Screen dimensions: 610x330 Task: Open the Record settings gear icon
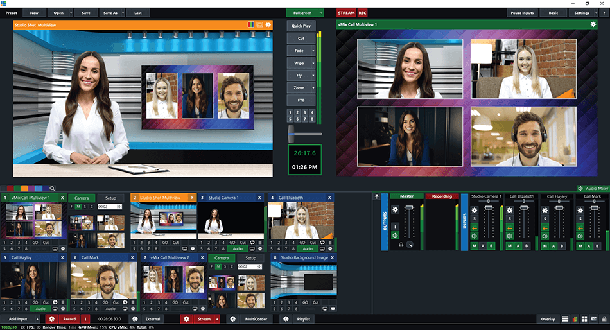51,318
